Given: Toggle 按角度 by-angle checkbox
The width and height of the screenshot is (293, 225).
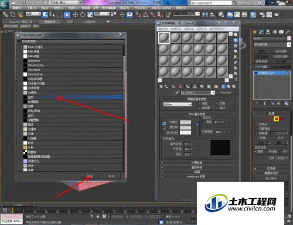Looking at the screenshot, I should tap(262, 133).
